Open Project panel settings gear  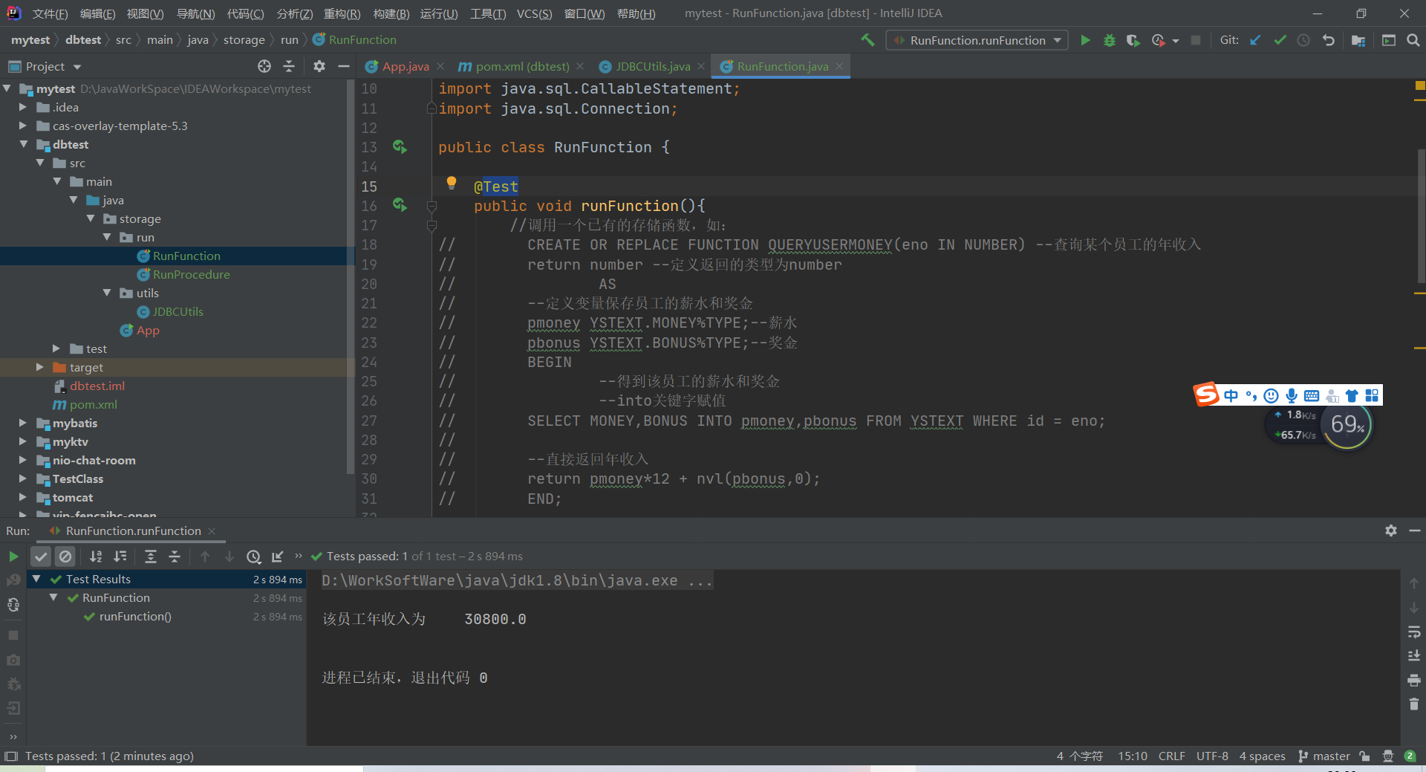click(x=319, y=66)
